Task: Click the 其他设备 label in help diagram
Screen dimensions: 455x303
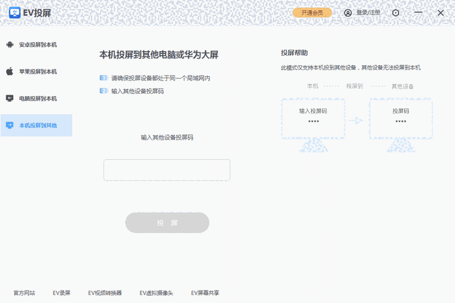Action: point(403,86)
